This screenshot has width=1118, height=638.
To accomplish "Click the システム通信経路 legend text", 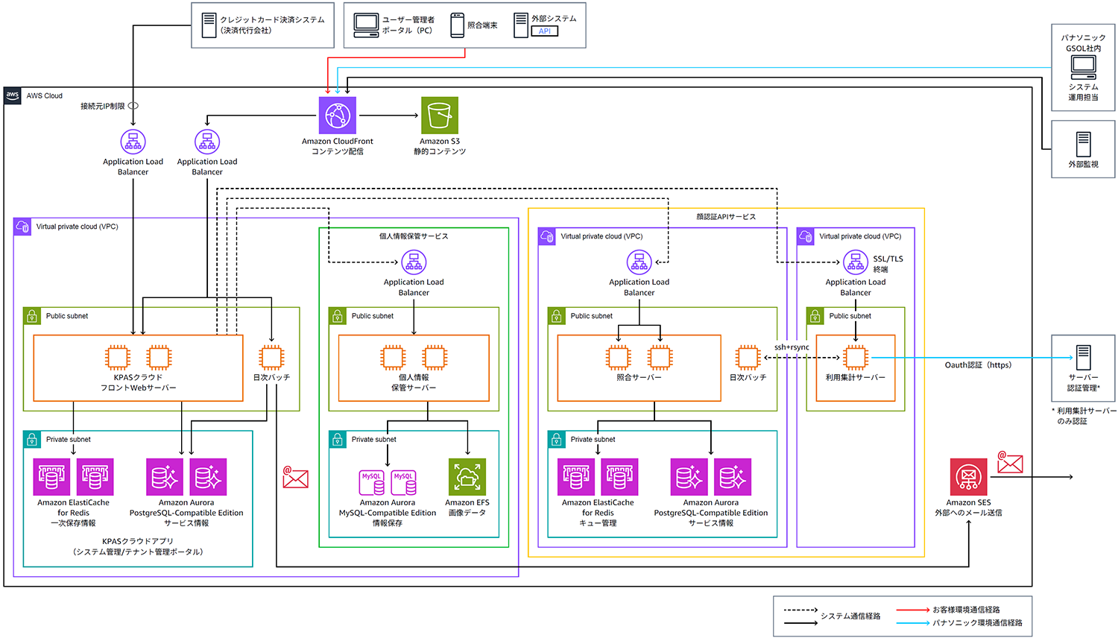I will [850, 616].
